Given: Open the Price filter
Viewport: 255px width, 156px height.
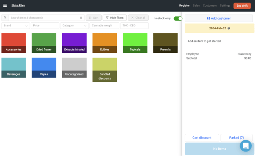Looking at the screenshot, I should point(45,26).
